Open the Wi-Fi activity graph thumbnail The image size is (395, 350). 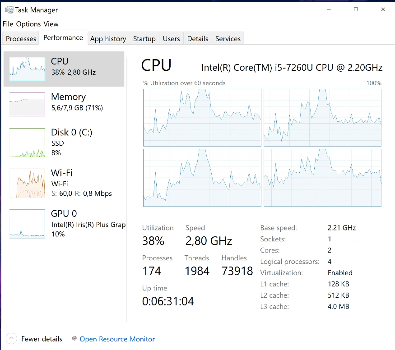(x=27, y=183)
